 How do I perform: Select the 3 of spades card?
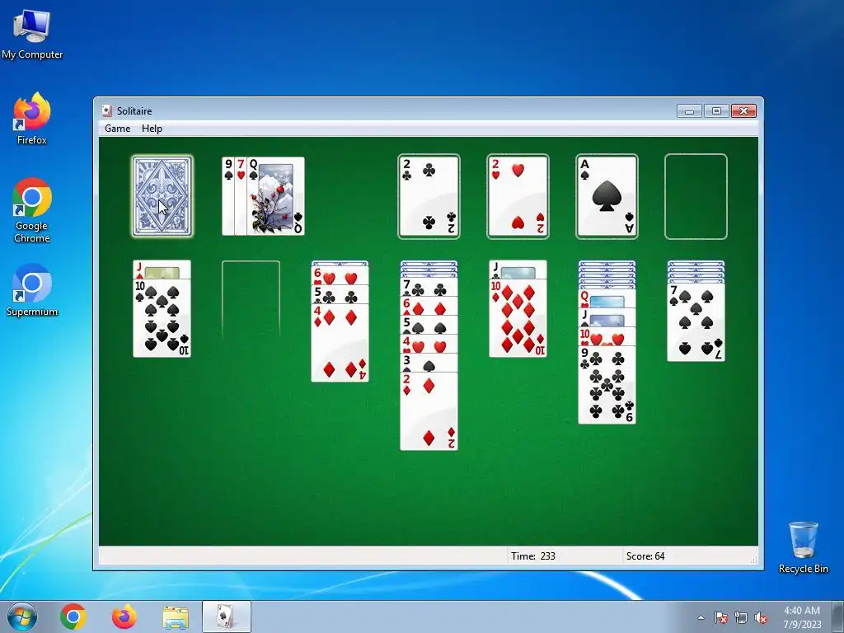pyautogui.click(x=429, y=363)
